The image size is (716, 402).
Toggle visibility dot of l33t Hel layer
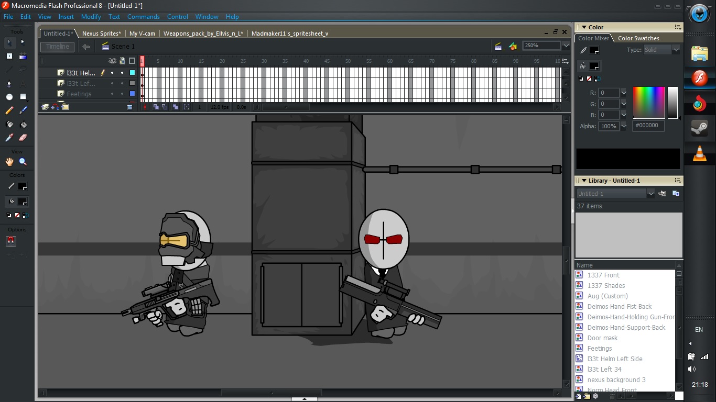tap(112, 73)
